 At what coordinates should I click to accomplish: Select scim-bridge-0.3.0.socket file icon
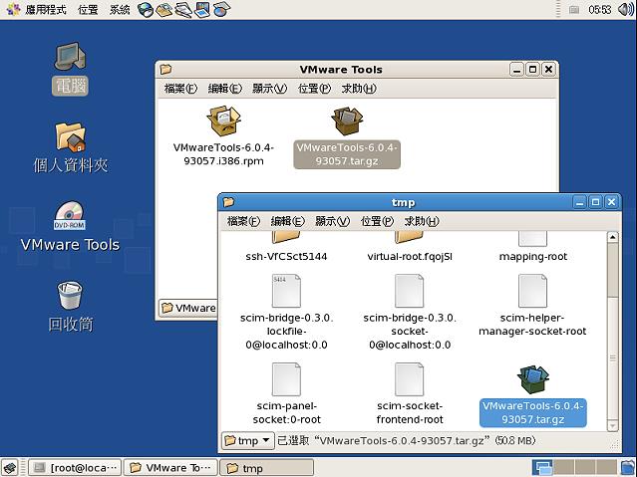[410, 291]
